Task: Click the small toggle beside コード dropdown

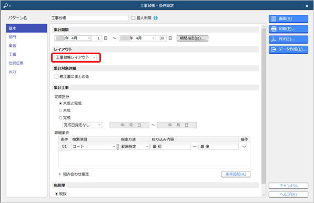Action: (x=118, y=147)
